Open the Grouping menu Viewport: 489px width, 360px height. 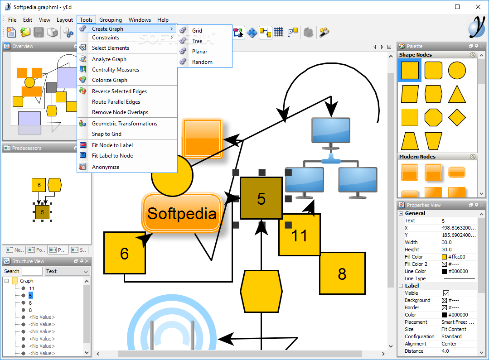pyautogui.click(x=111, y=19)
